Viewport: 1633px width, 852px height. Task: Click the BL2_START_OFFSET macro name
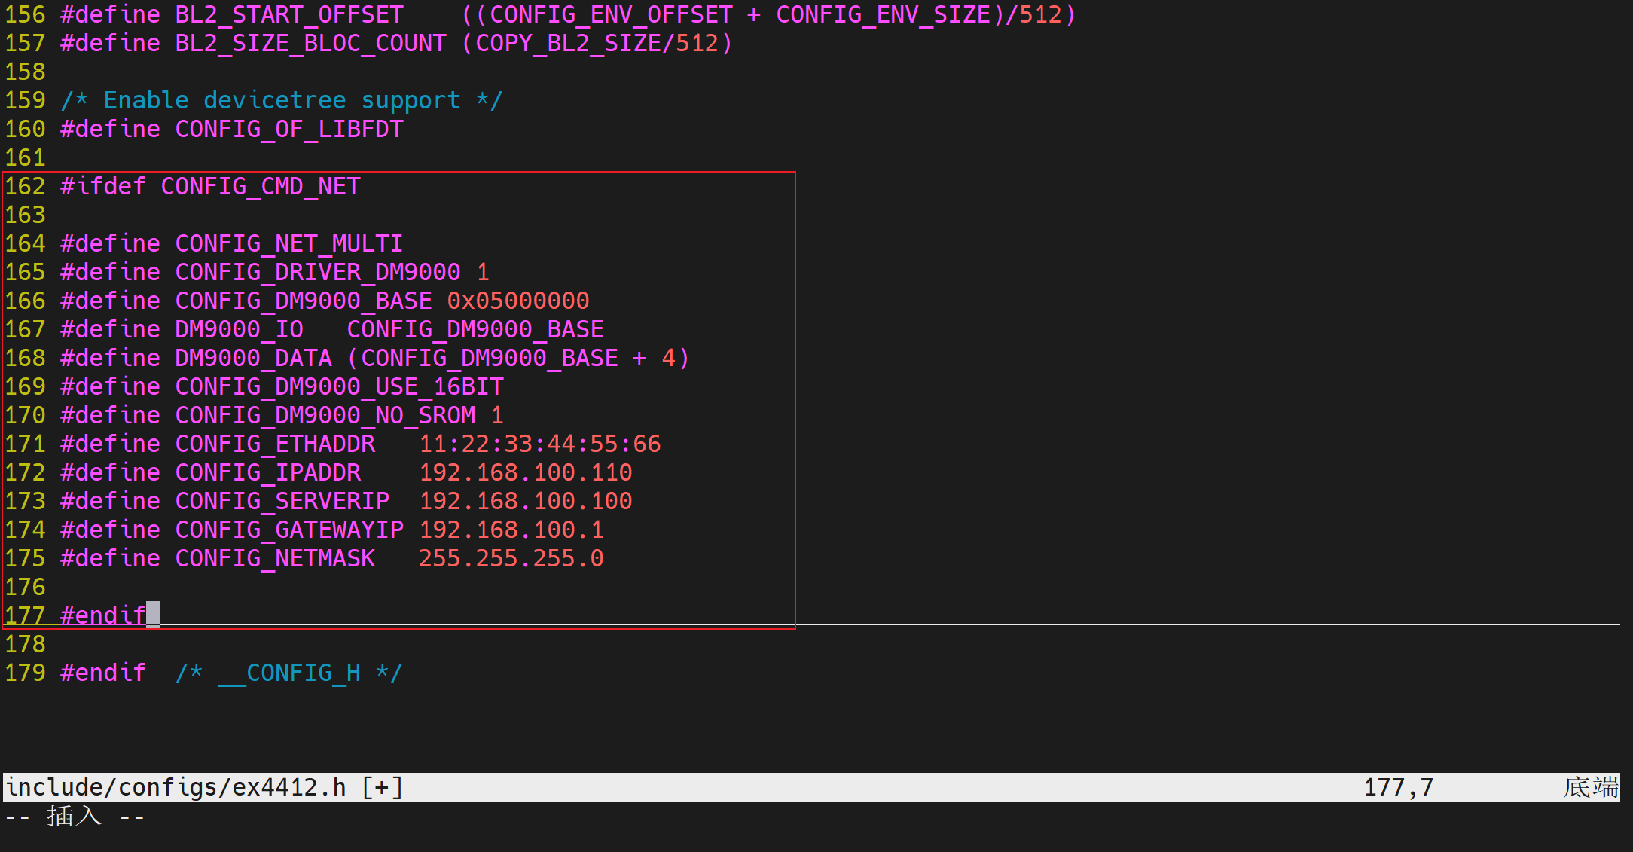pos(288,14)
